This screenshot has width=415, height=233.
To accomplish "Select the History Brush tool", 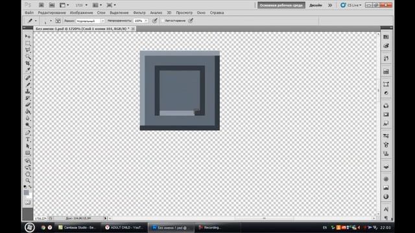I will point(27,98).
